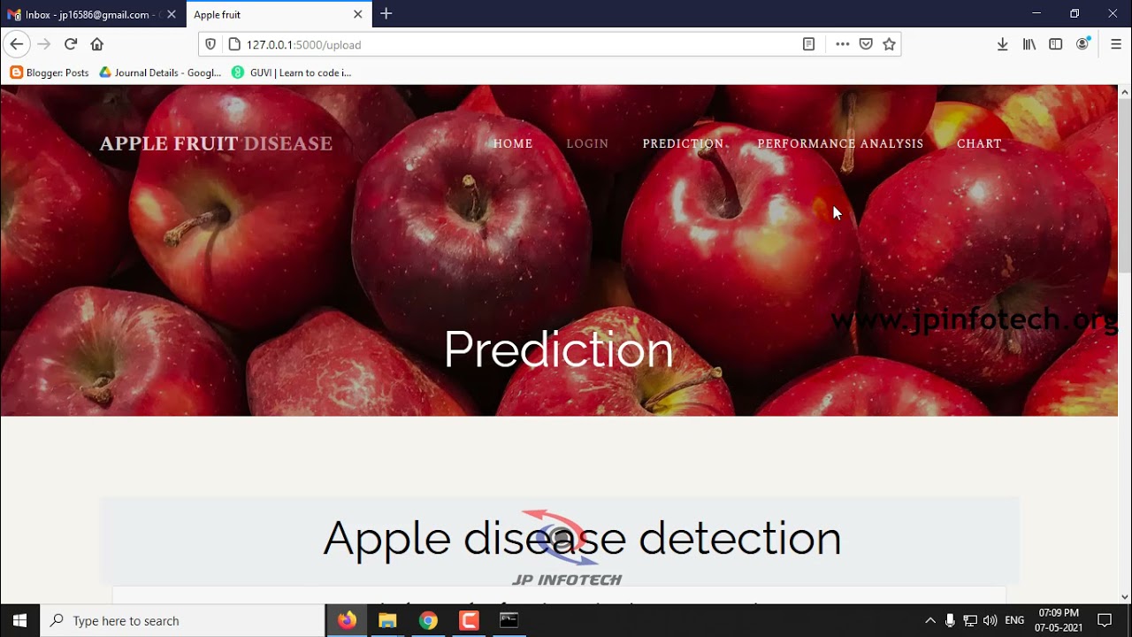Select the Apple fruit tab
The image size is (1132, 637).
[279, 14]
